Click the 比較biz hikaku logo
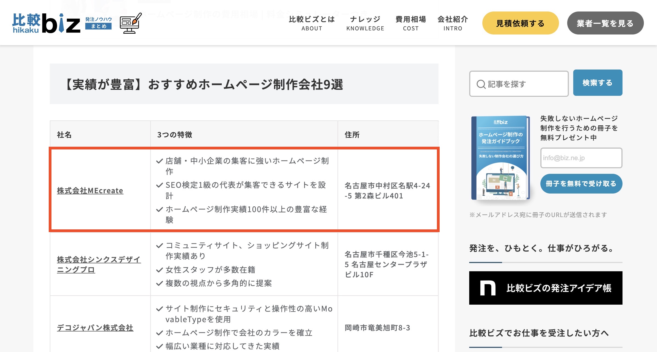The height and width of the screenshot is (352, 657). (46, 23)
